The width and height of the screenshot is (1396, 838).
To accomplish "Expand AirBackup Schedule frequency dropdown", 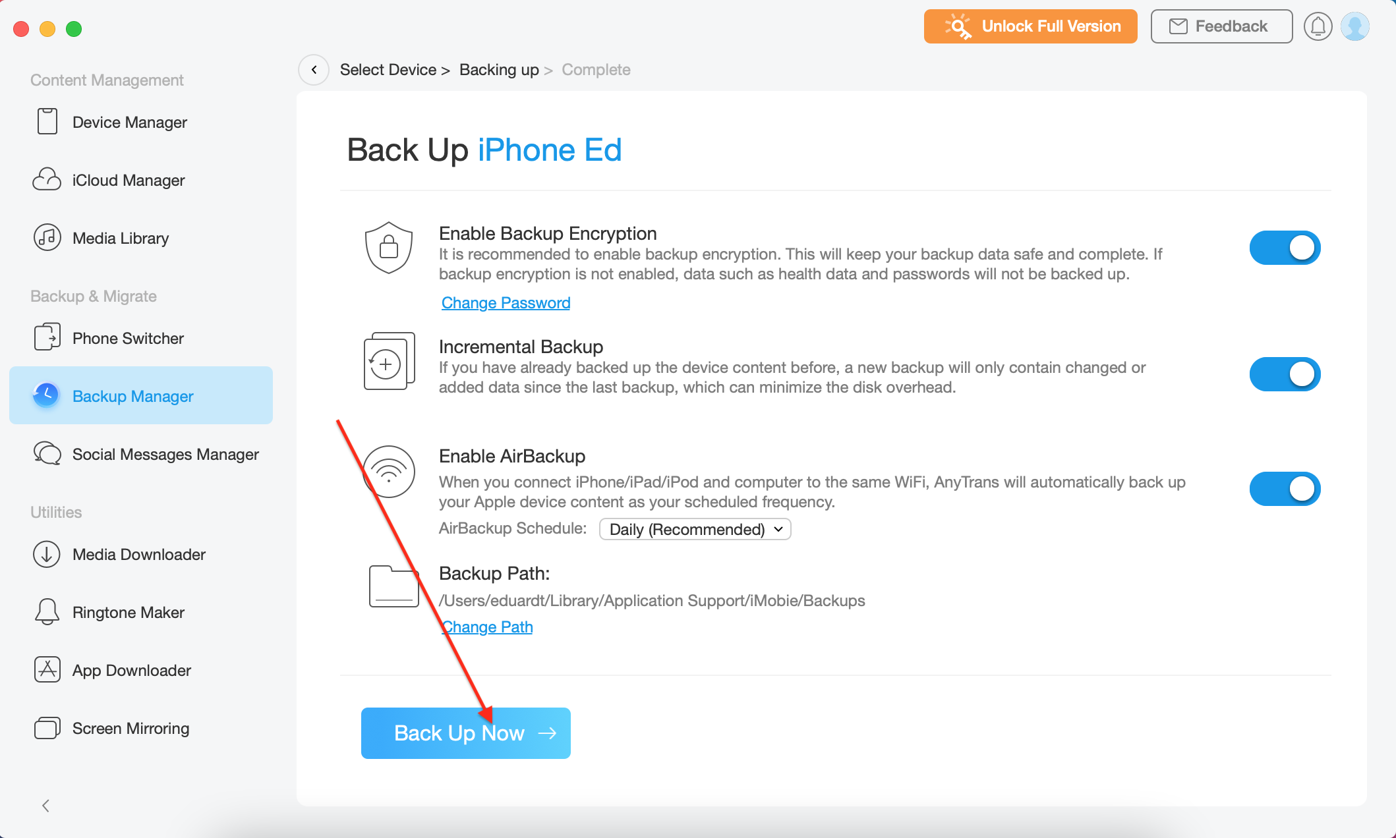I will coord(695,529).
